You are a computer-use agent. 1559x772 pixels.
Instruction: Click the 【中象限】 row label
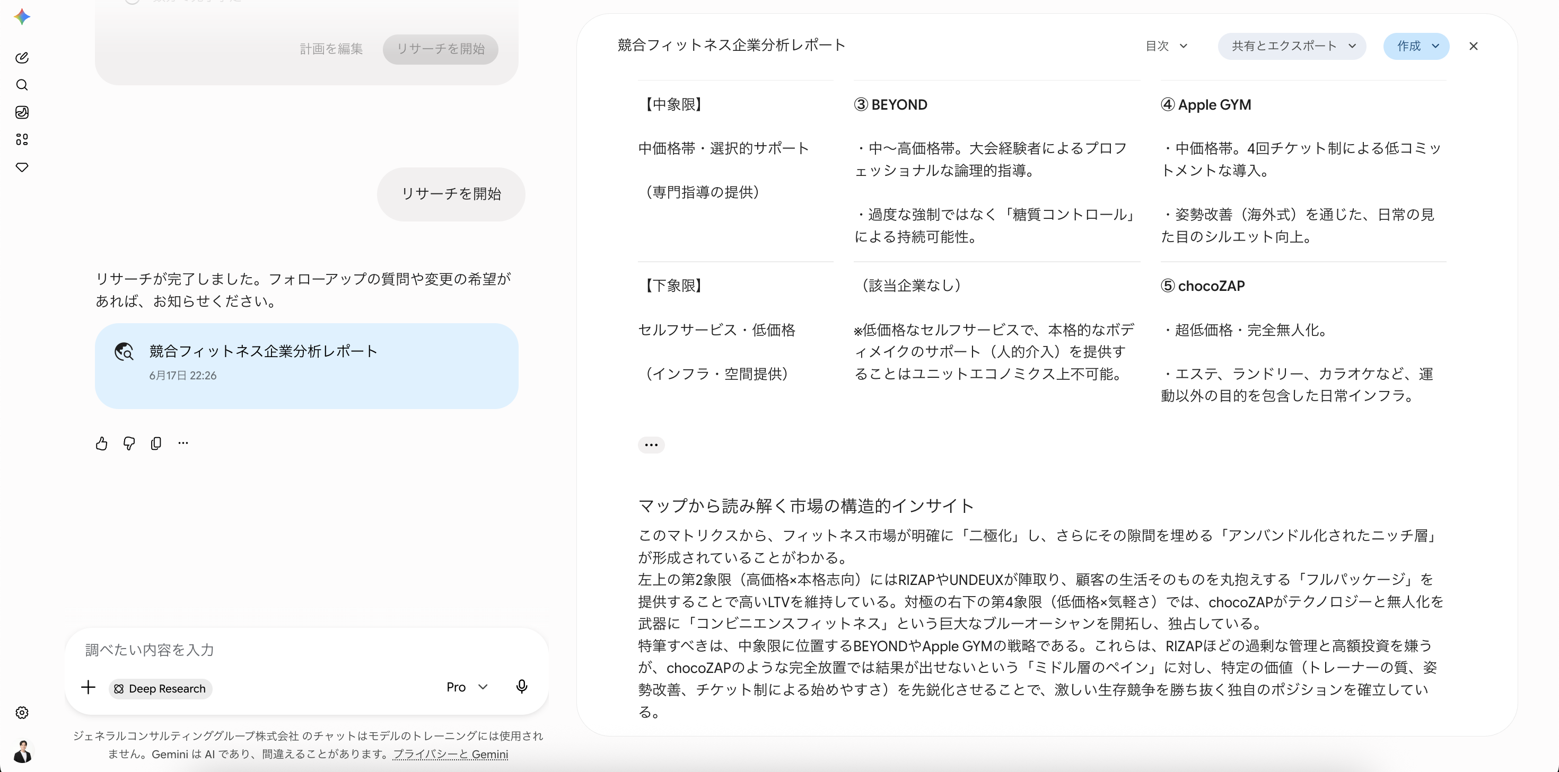(673, 104)
